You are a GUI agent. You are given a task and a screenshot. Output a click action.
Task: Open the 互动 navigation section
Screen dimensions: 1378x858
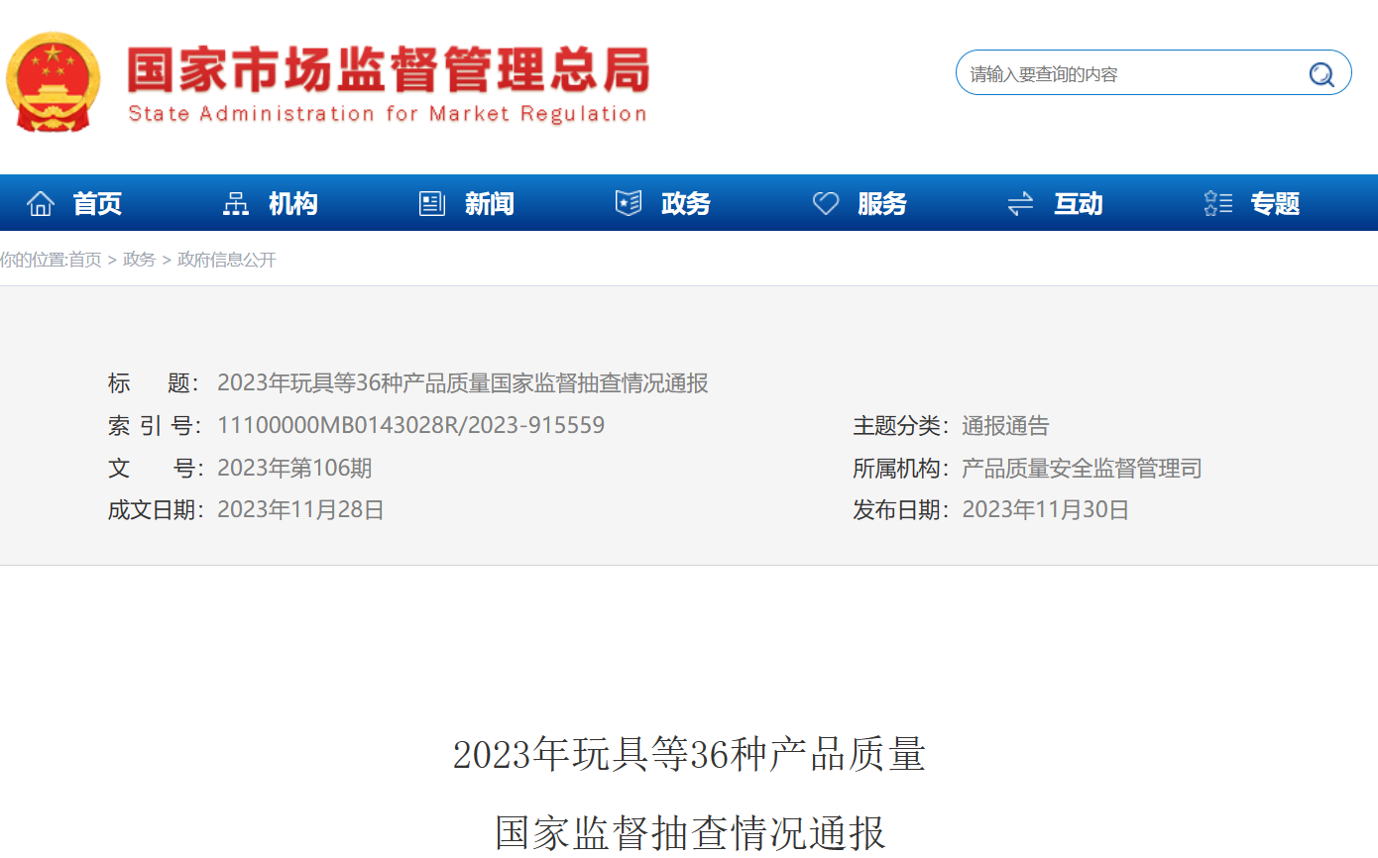[1078, 204]
